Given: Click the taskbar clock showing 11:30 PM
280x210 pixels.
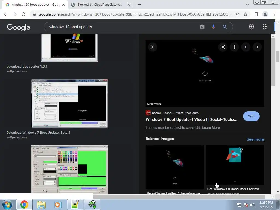Looking at the screenshot, I should coord(266,205).
